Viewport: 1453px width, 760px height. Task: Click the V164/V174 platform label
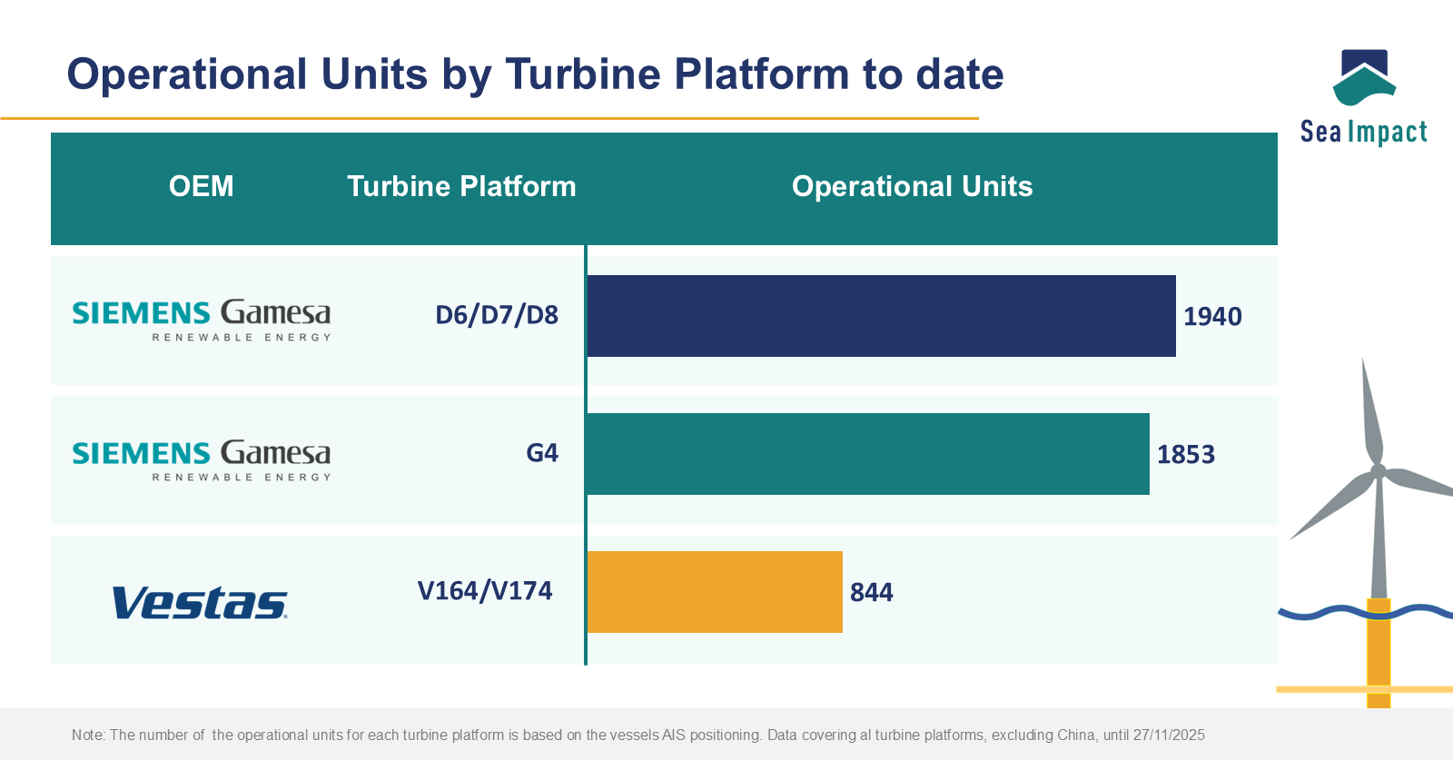click(x=485, y=591)
